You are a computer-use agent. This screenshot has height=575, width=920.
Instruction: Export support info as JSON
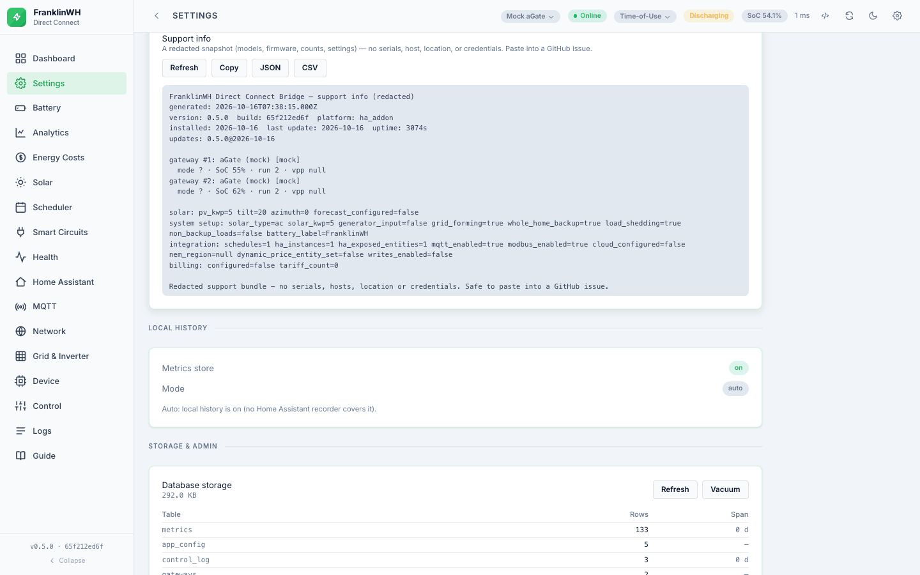[270, 68]
